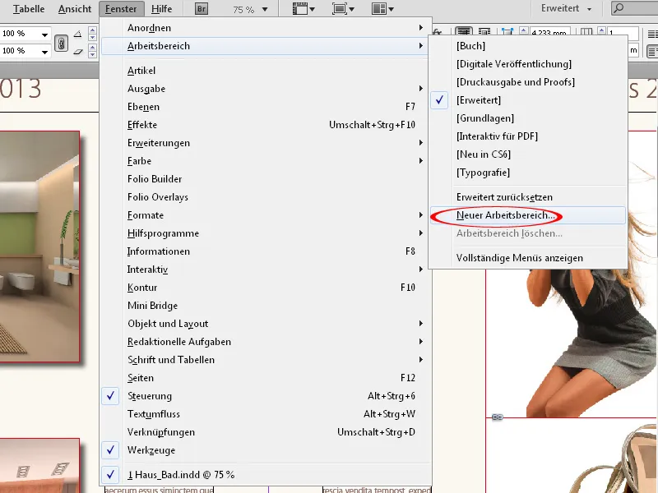Image resolution: width=658 pixels, height=493 pixels.
Task: Click the search magnifier in application bar
Action: (619, 8)
